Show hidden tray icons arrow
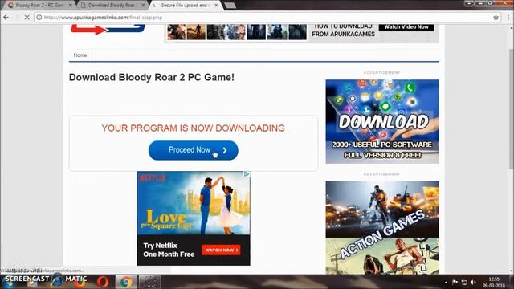This screenshot has width=514, height=289. (446, 282)
